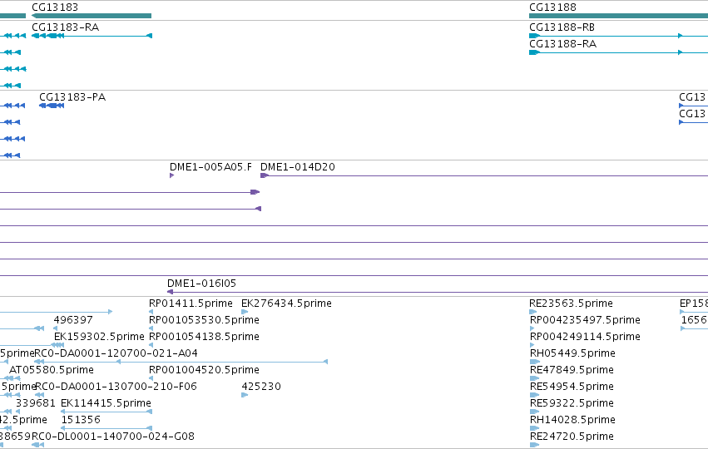The width and height of the screenshot is (708, 449).
Task: Click the DME1-016I05 feature label
Action: pyautogui.click(x=201, y=284)
